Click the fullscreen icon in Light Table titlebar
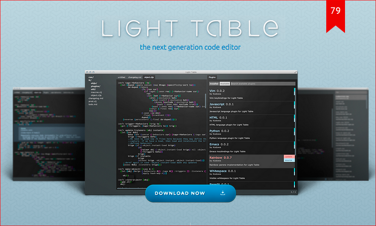 [x=295, y=72]
